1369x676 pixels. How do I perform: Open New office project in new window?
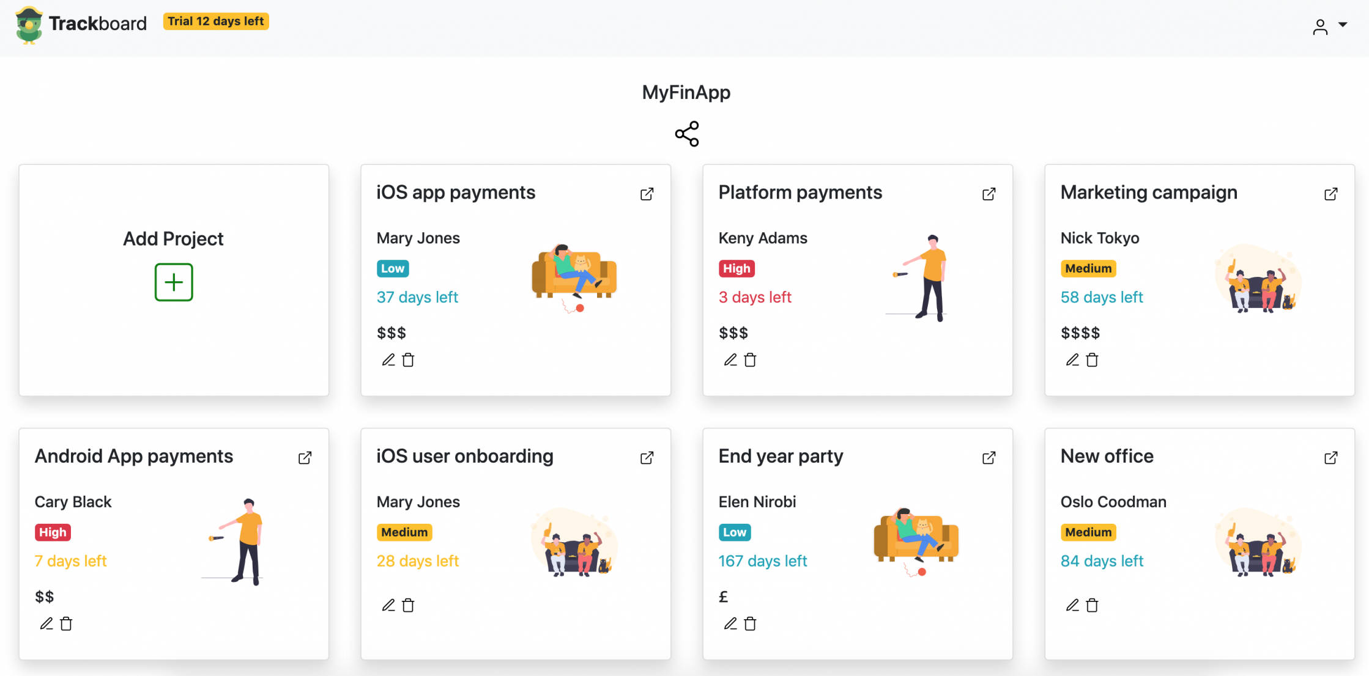click(x=1330, y=458)
